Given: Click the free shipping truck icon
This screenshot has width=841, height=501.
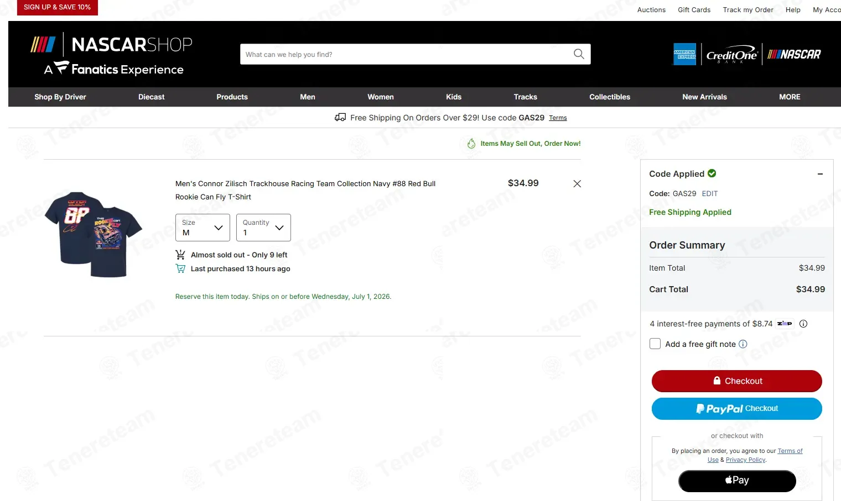Looking at the screenshot, I should click(340, 117).
